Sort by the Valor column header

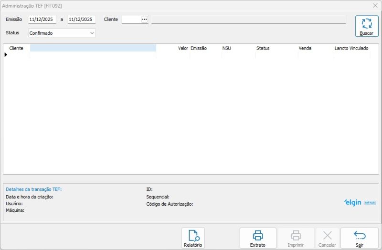click(x=183, y=48)
